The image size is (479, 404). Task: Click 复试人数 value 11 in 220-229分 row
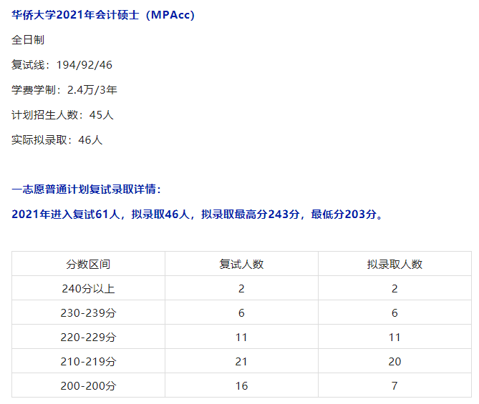click(x=241, y=338)
